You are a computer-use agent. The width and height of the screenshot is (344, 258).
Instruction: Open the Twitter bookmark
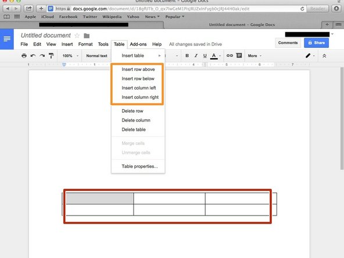90,17
